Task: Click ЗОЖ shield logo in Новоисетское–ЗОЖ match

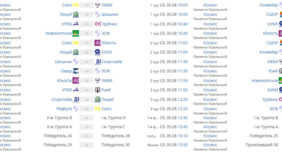Action: click(x=98, y=34)
